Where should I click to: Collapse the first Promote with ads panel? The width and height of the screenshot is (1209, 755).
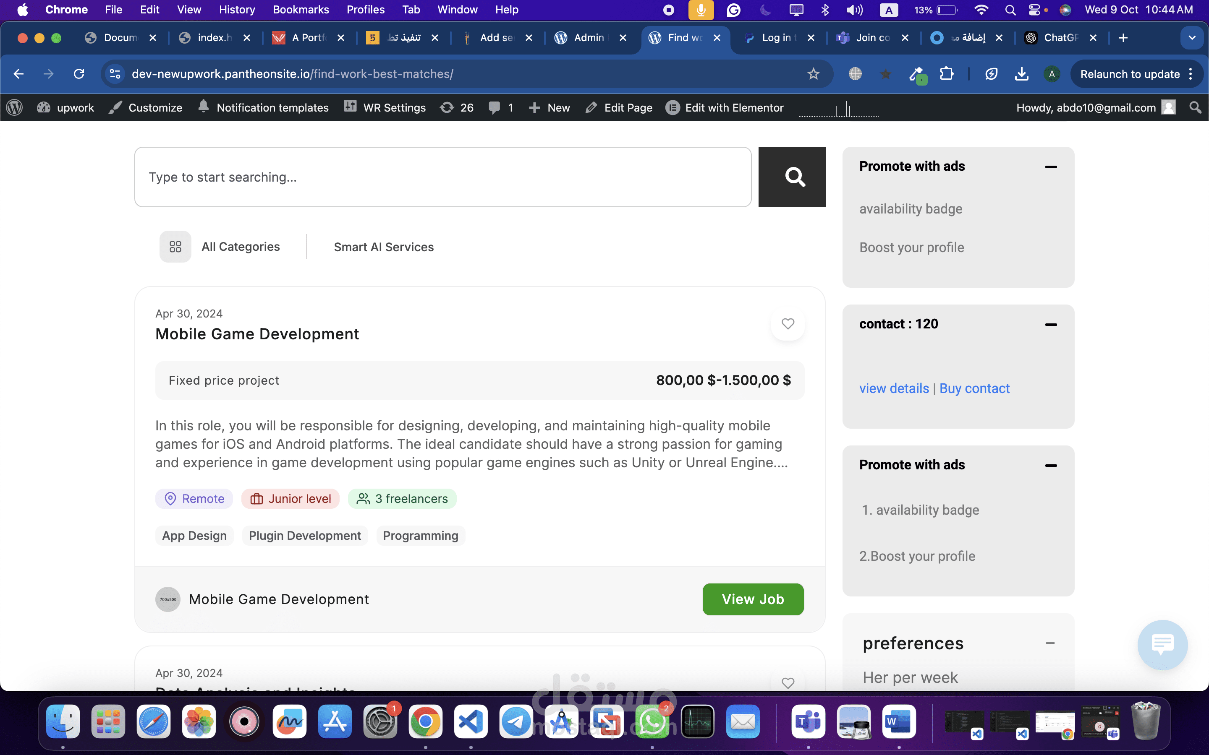pos(1051,167)
